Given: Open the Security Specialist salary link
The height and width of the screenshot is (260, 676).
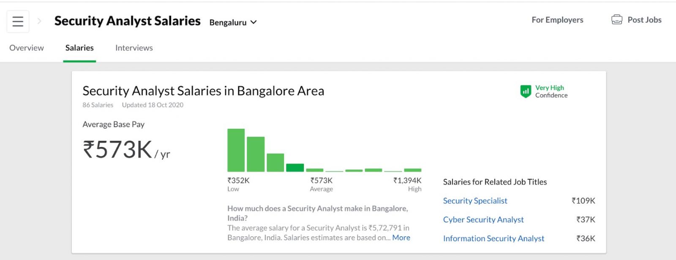Looking at the screenshot, I should [475, 201].
